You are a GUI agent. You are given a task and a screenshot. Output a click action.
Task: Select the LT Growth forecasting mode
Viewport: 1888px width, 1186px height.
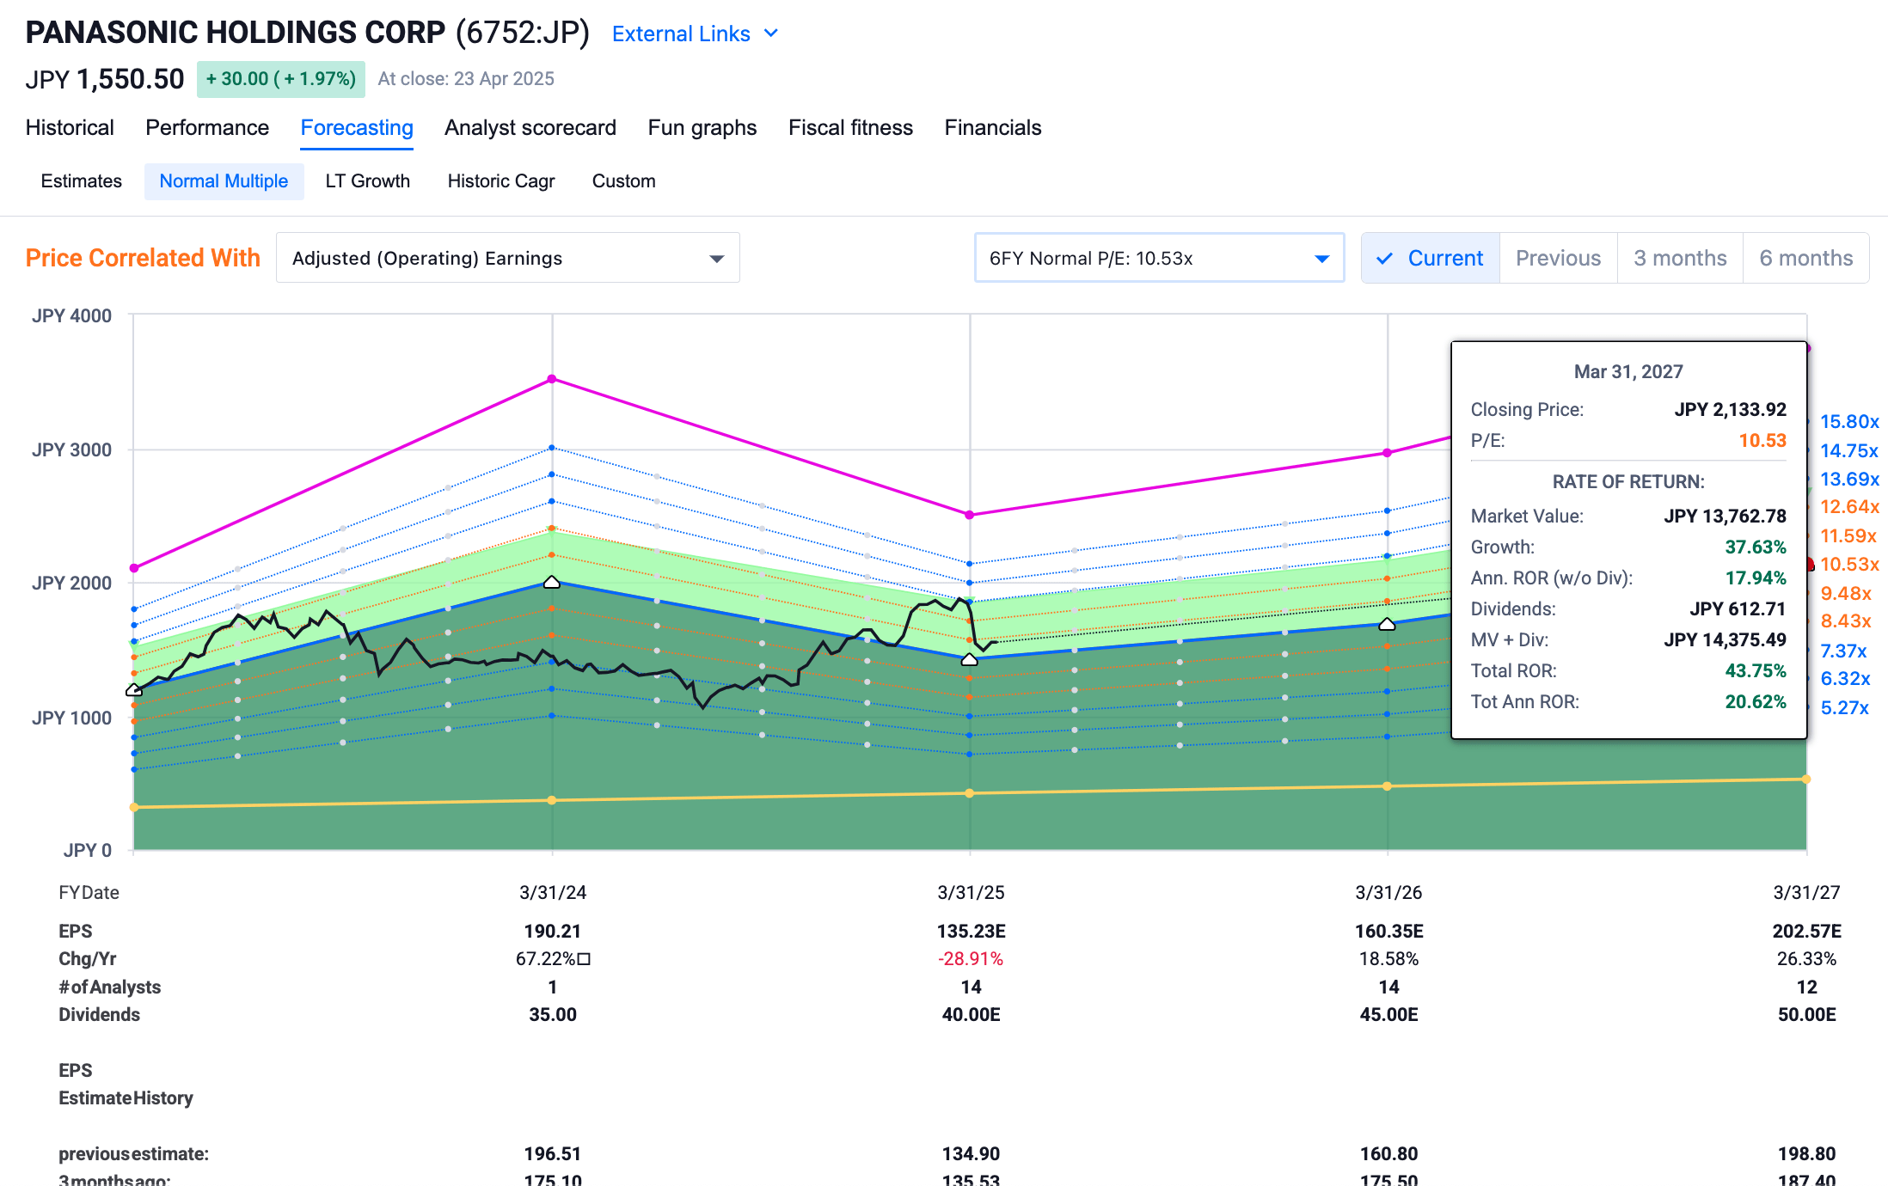coord(367,181)
